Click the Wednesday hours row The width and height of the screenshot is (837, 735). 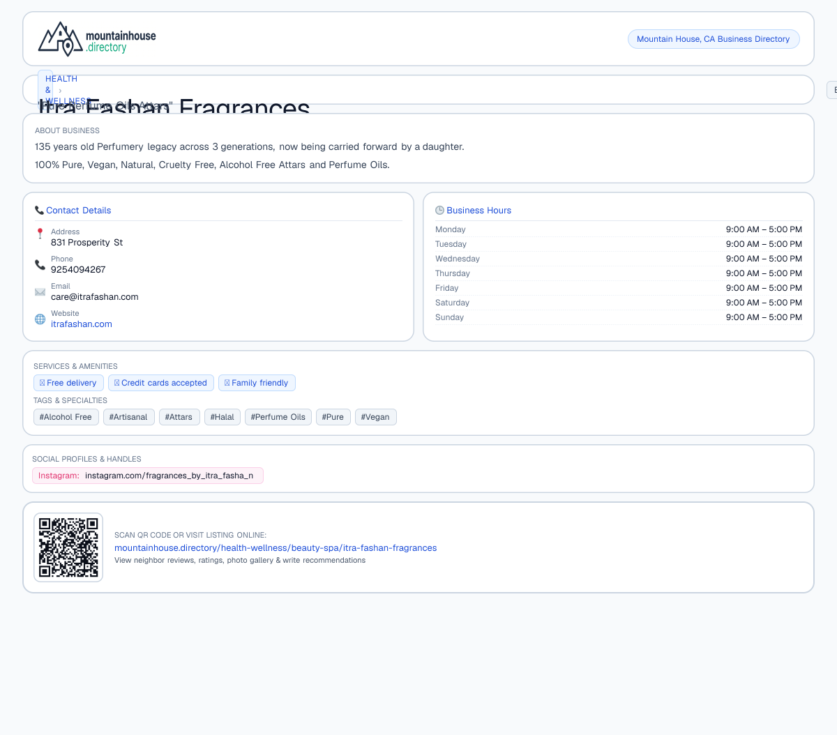coord(619,259)
